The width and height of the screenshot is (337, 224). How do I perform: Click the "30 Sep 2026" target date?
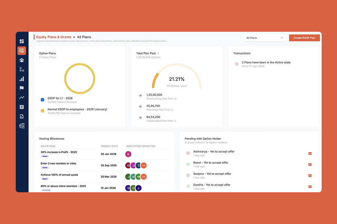point(109,165)
